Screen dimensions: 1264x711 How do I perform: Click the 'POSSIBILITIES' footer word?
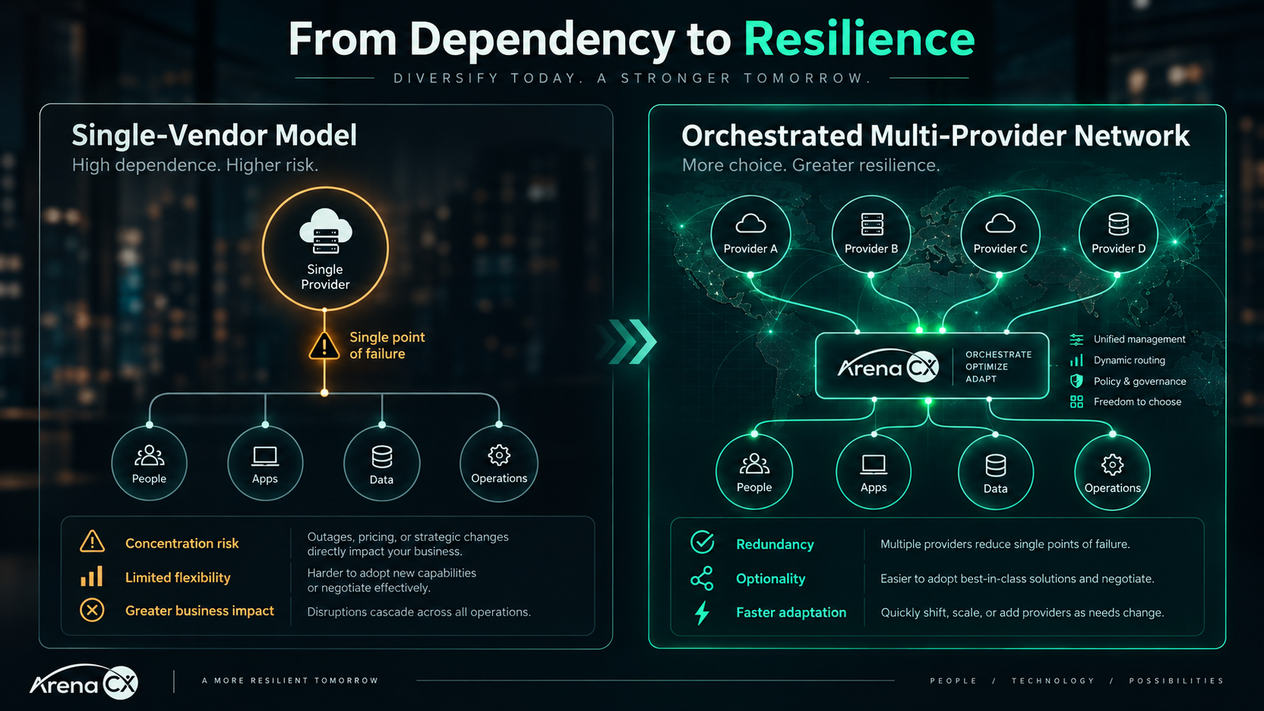(x=1176, y=681)
